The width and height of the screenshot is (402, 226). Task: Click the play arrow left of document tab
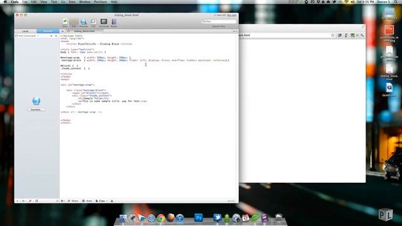tap(62, 31)
